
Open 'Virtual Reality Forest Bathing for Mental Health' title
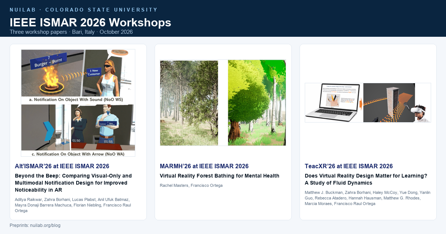point(220,176)
